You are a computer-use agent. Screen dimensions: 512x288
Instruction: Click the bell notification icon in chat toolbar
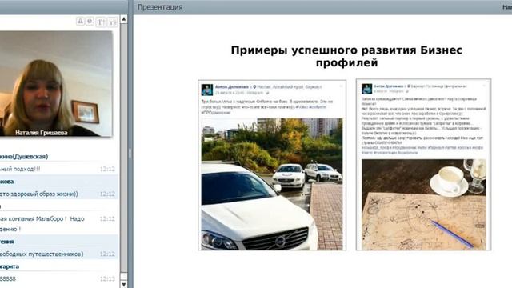point(80,22)
